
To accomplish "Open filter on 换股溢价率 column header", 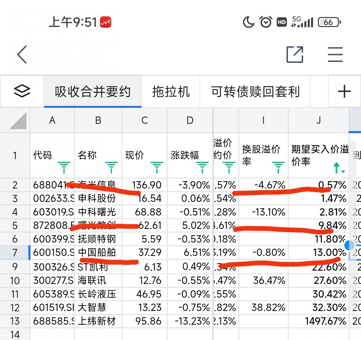I will (278, 167).
